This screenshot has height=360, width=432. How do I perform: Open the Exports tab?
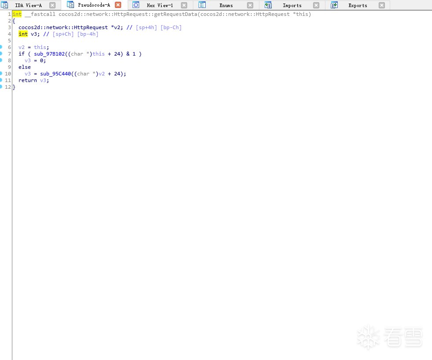coord(358,5)
